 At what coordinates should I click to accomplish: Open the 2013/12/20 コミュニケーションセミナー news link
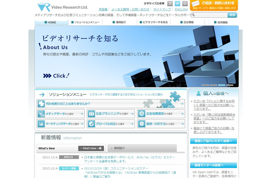(x=130, y=172)
